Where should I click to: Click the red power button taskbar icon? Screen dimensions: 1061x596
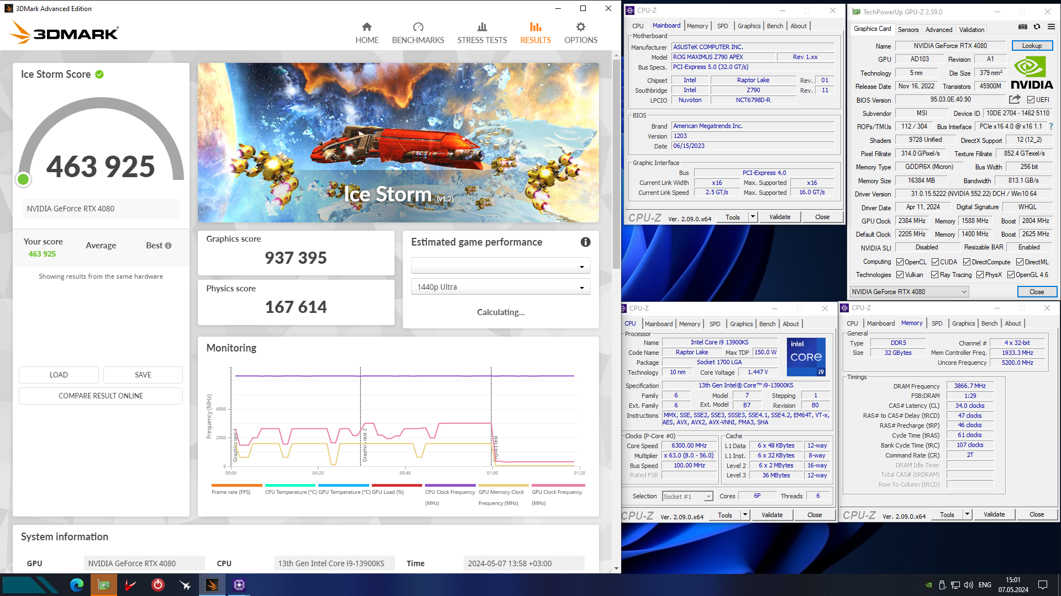coord(158,585)
